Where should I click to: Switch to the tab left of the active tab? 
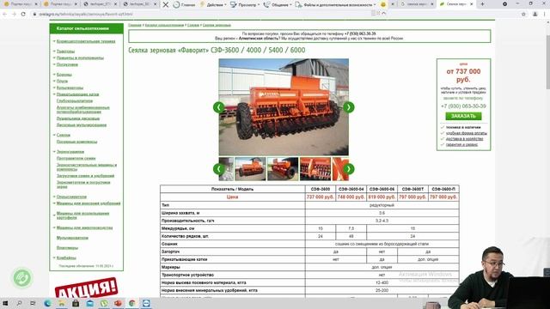coord(416,4)
